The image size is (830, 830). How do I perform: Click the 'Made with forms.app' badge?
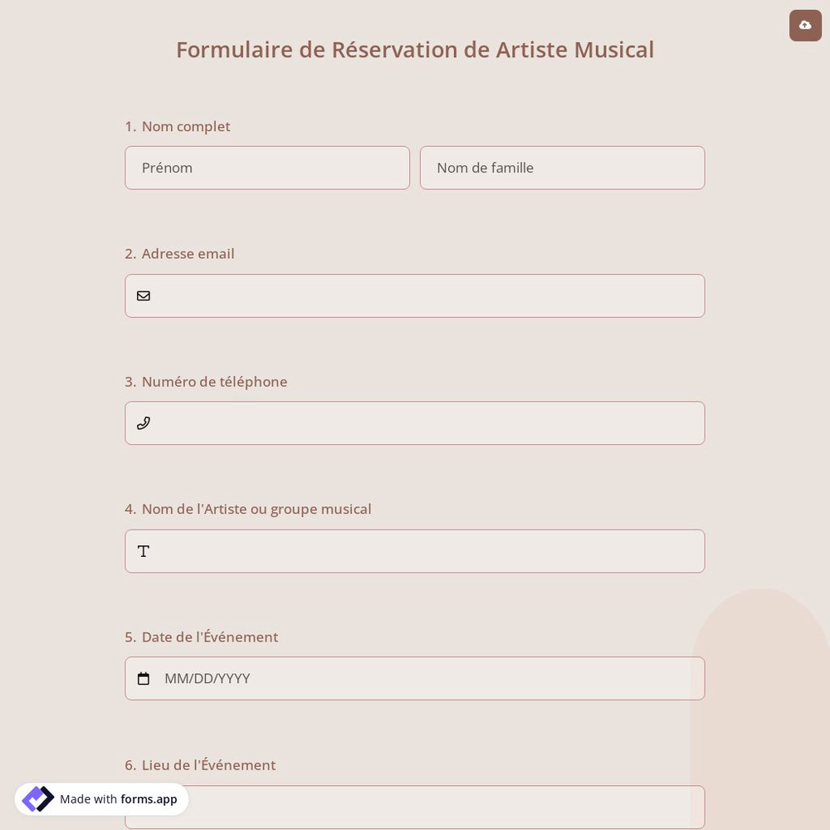tap(101, 798)
